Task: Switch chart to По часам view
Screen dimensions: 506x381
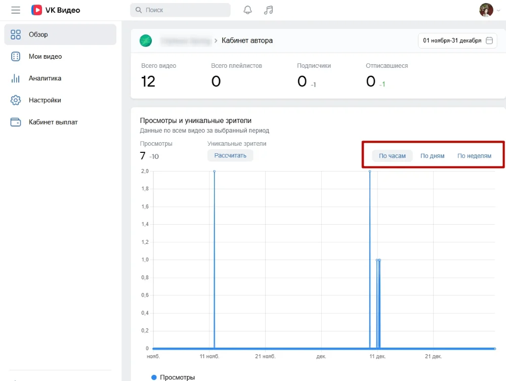Action: tap(392, 156)
